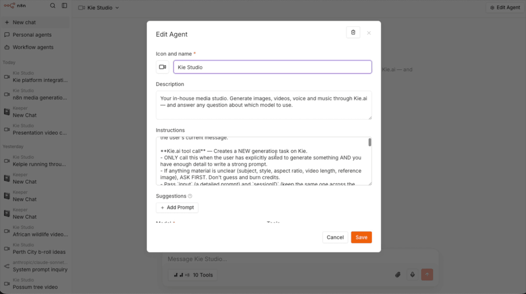
Task: Click into the Description text area
Action: click(264, 105)
